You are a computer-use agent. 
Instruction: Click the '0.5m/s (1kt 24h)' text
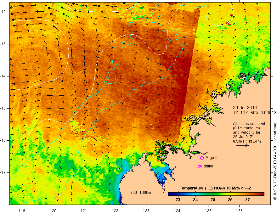pos(247,141)
